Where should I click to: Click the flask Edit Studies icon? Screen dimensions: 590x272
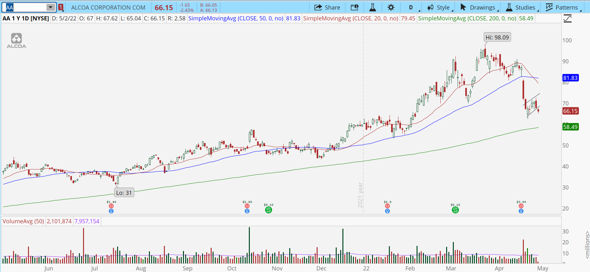pyautogui.click(x=372, y=7)
